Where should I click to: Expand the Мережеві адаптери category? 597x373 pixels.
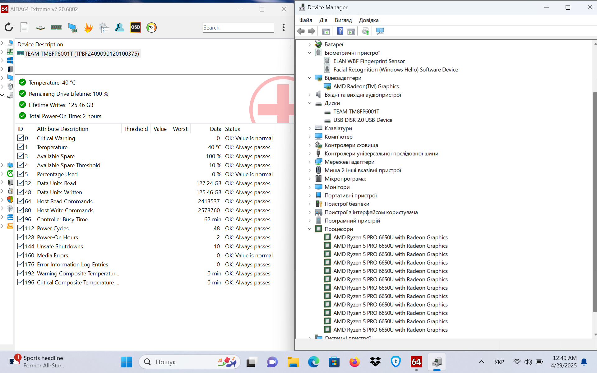pyautogui.click(x=309, y=162)
